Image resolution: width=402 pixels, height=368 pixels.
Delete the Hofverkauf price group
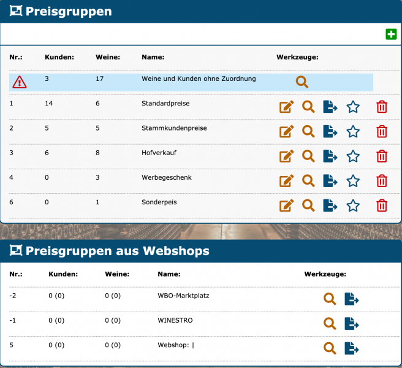(382, 156)
